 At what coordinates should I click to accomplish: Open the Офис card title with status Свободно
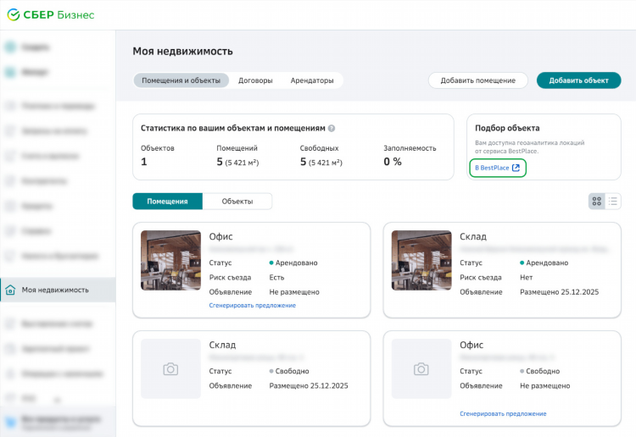click(x=471, y=345)
